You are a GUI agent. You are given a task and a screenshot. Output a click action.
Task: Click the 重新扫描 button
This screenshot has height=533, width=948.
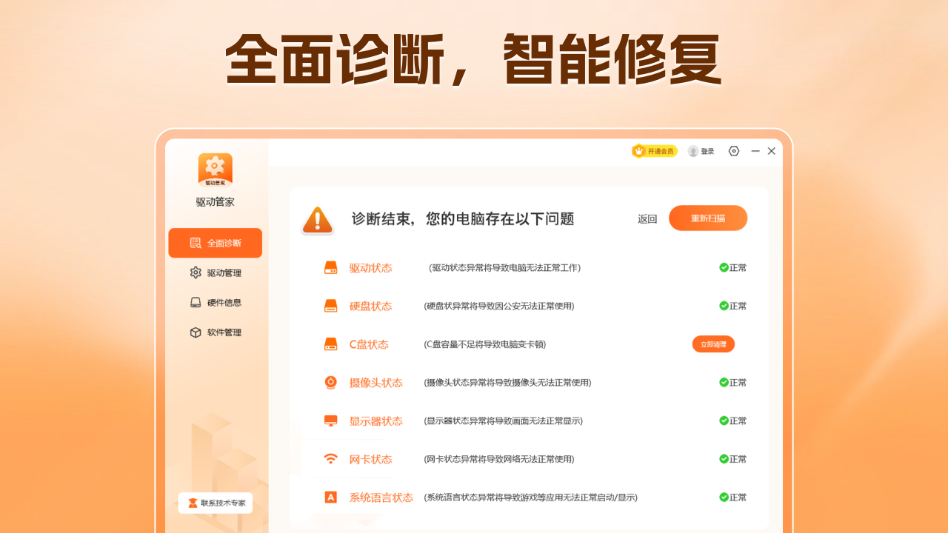tap(708, 218)
